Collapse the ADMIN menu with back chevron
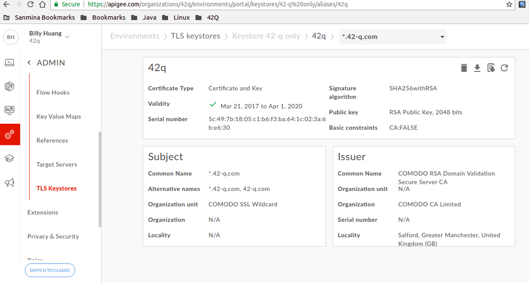The height and width of the screenshot is (283, 529). 29,62
